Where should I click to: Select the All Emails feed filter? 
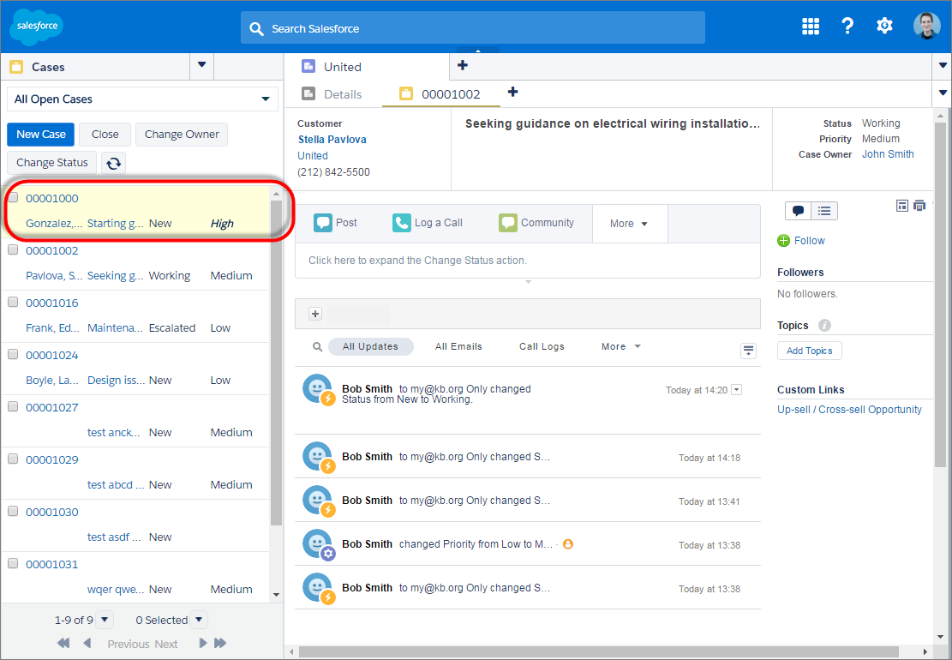458,346
